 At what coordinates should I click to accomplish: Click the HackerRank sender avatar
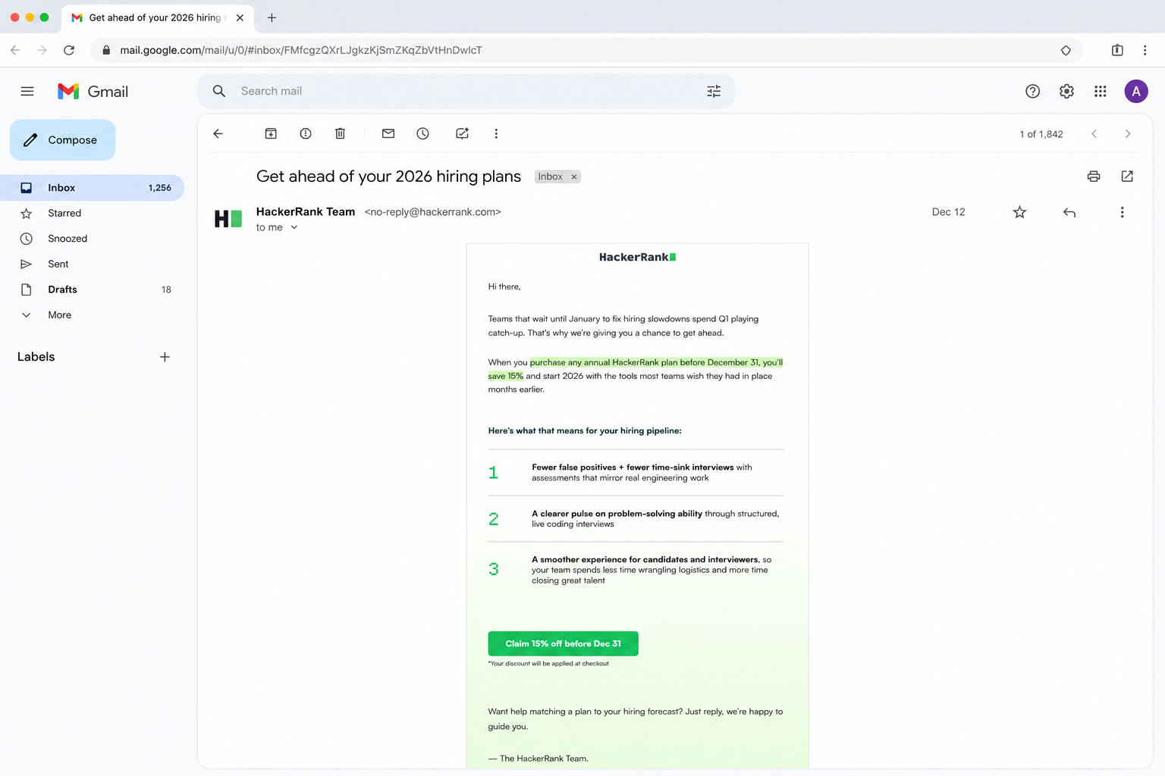point(228,219)
